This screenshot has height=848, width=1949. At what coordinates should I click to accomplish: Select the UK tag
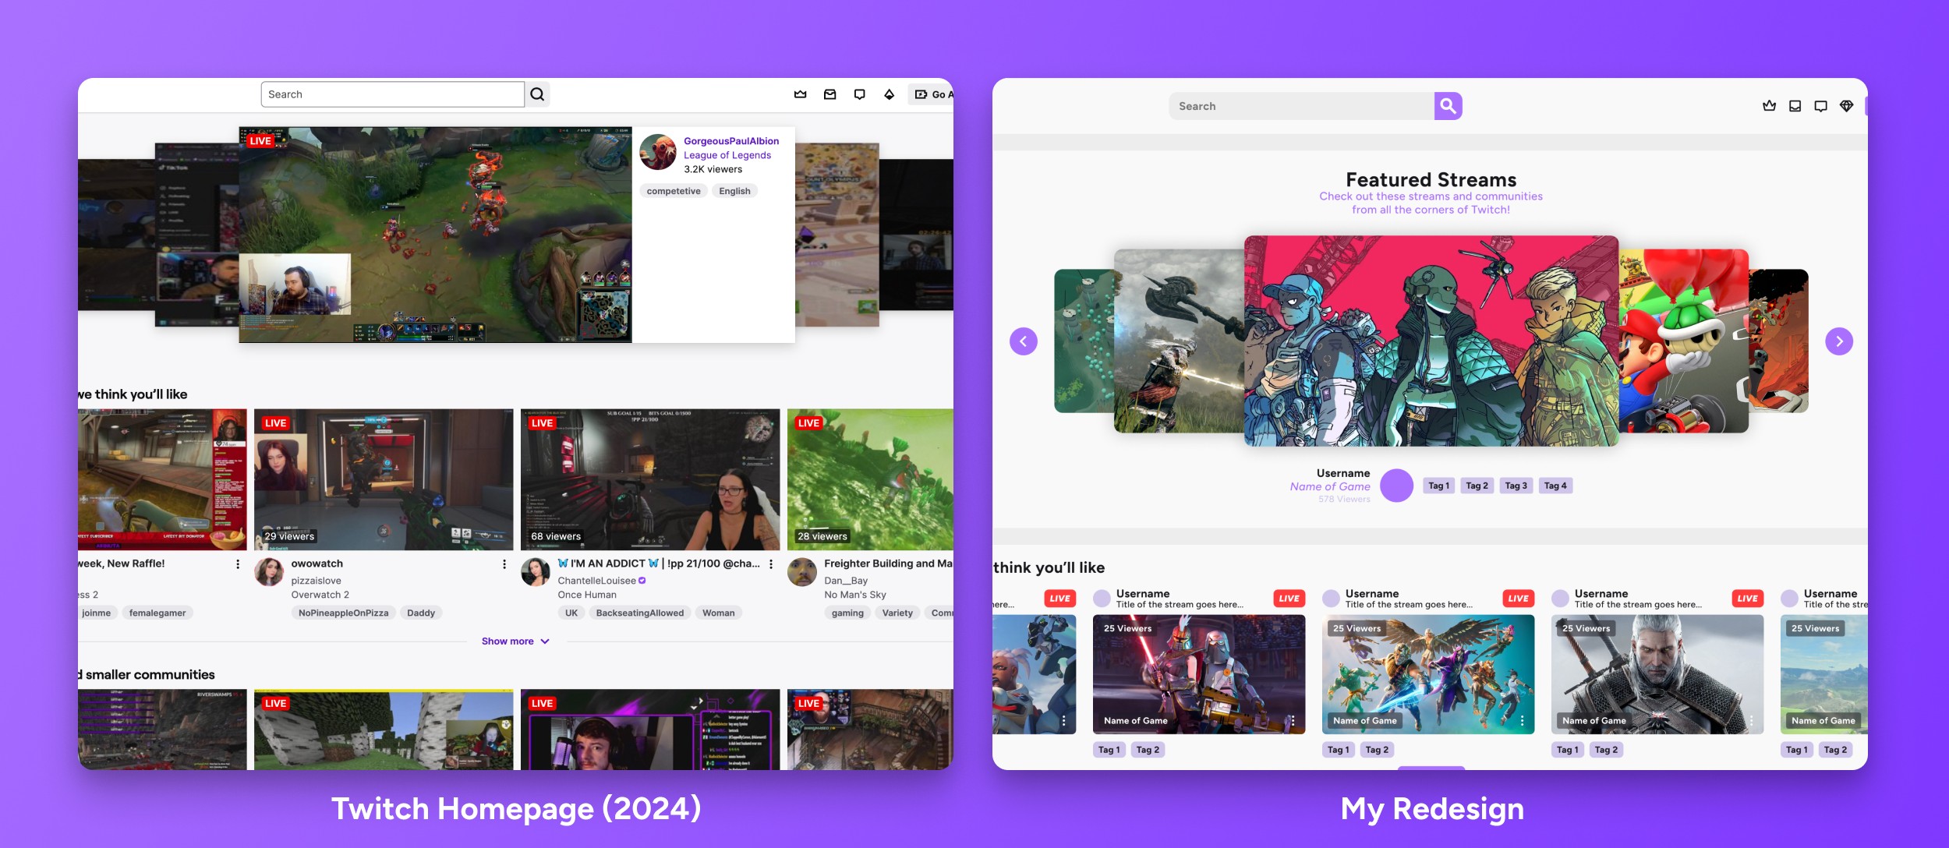pos(571,613)
